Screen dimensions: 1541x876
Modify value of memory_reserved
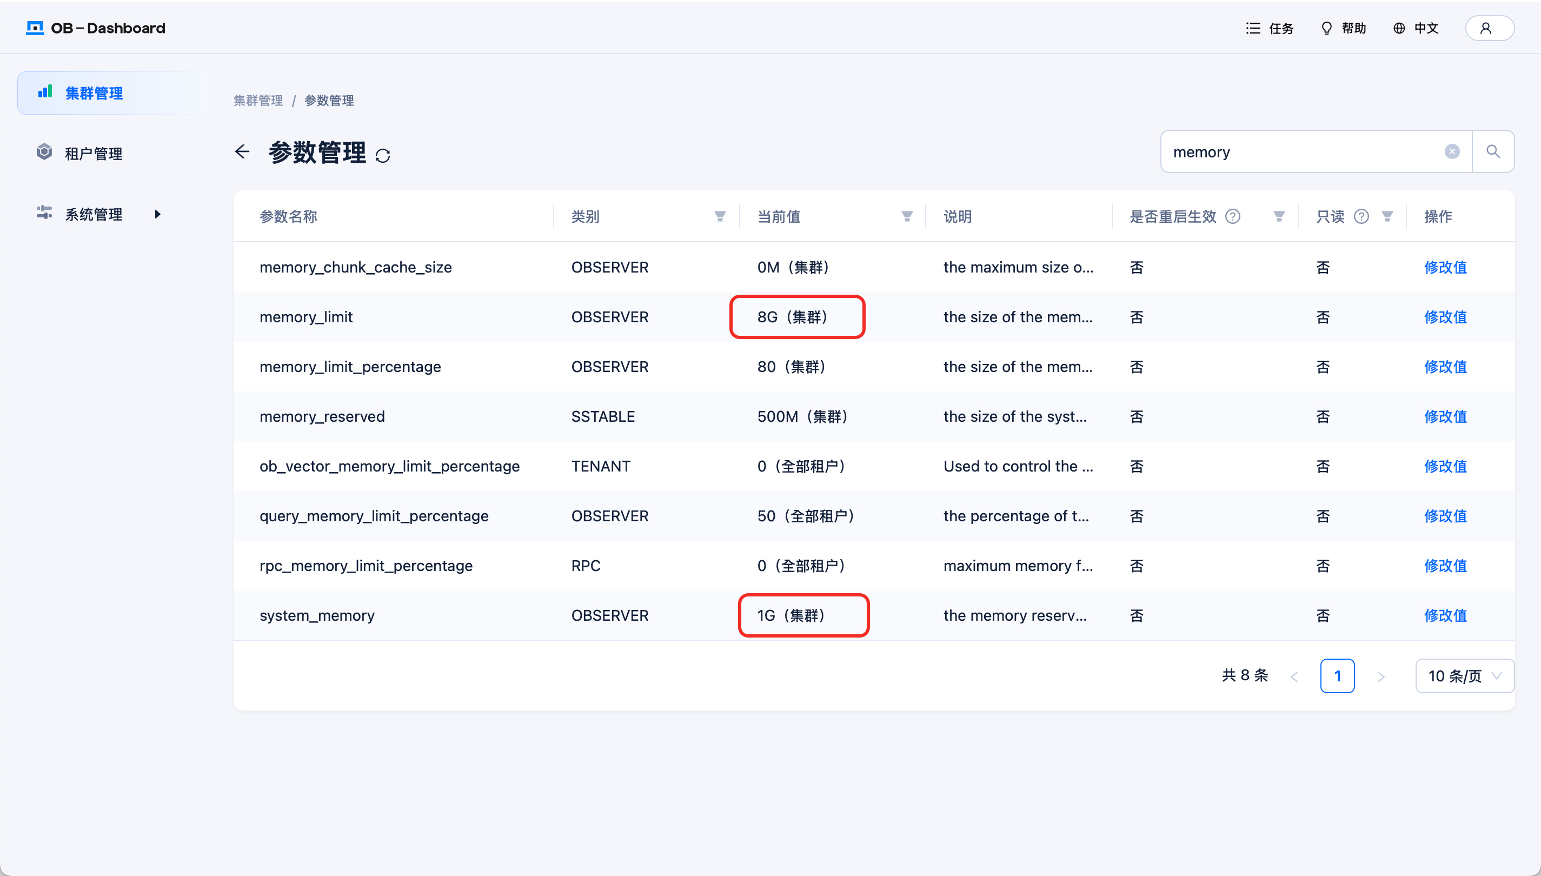click(1445, 416)
